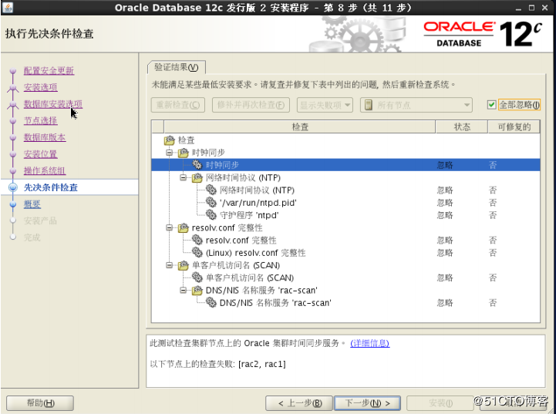
Task: Click the gear icon of '/var/run/ntpd.pid' row
Action: point(211,203)
